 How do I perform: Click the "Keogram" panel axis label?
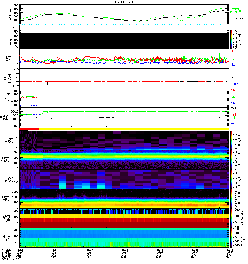click(x=11, y=40)
